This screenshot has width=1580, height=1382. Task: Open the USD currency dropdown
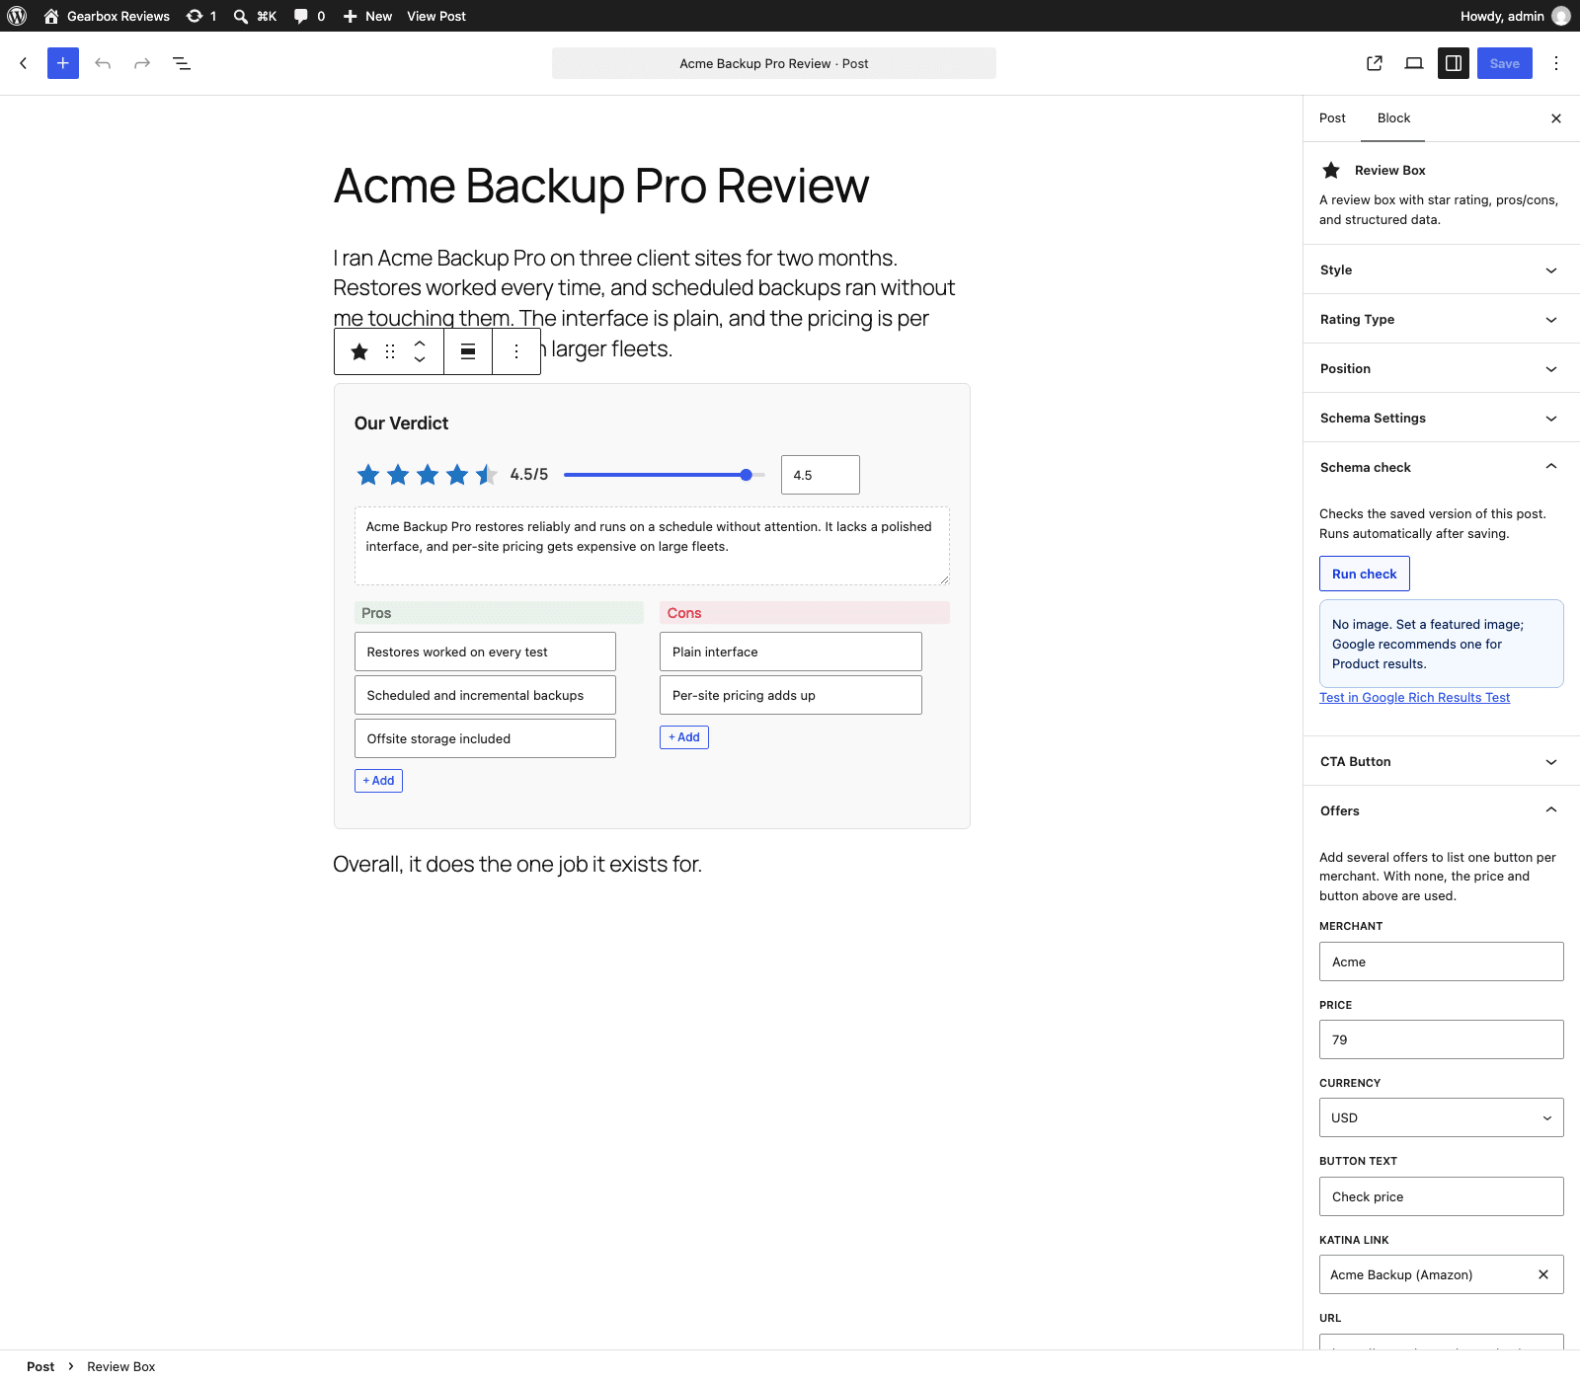(x=1442, y=1117)
